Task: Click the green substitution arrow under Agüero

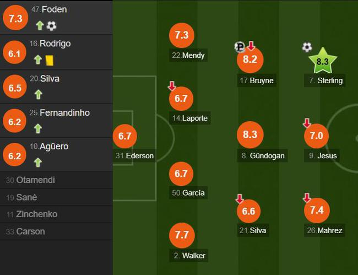Action: pyautogui.click(x=39, y=162)
